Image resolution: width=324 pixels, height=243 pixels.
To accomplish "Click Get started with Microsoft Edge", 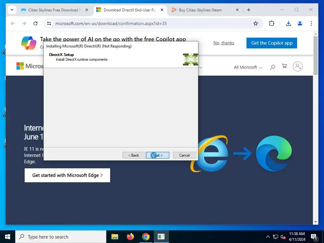I will [67, 175].
